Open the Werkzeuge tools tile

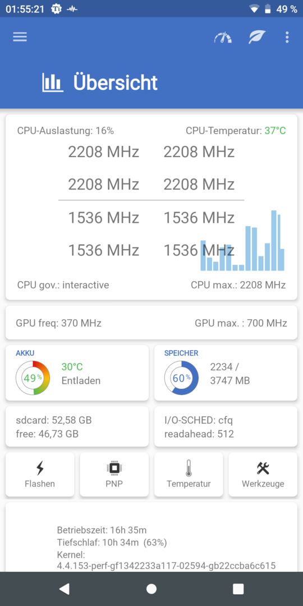263,475
